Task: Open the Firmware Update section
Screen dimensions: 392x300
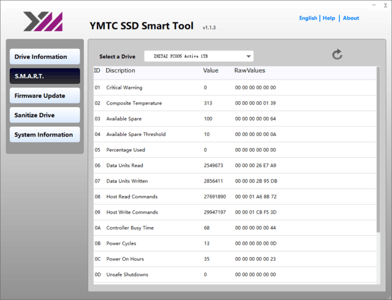Action: pyautogui.click(x=45, y=96)
